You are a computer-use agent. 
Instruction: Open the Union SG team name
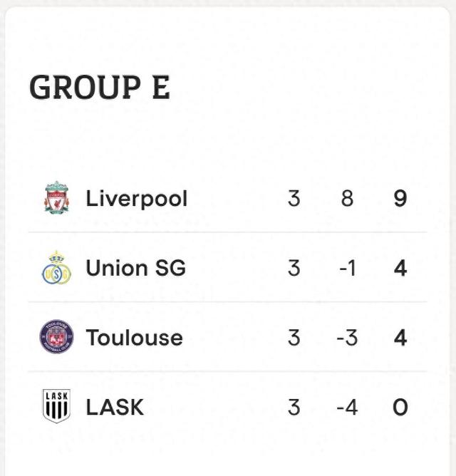point(135,268)
